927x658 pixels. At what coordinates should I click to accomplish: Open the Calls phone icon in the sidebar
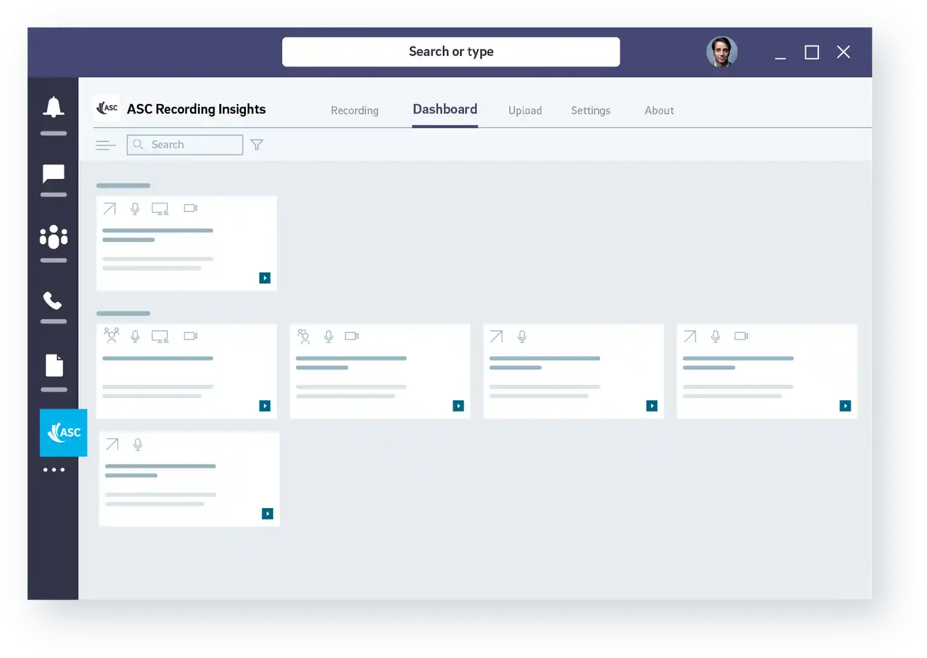point(53,301)
